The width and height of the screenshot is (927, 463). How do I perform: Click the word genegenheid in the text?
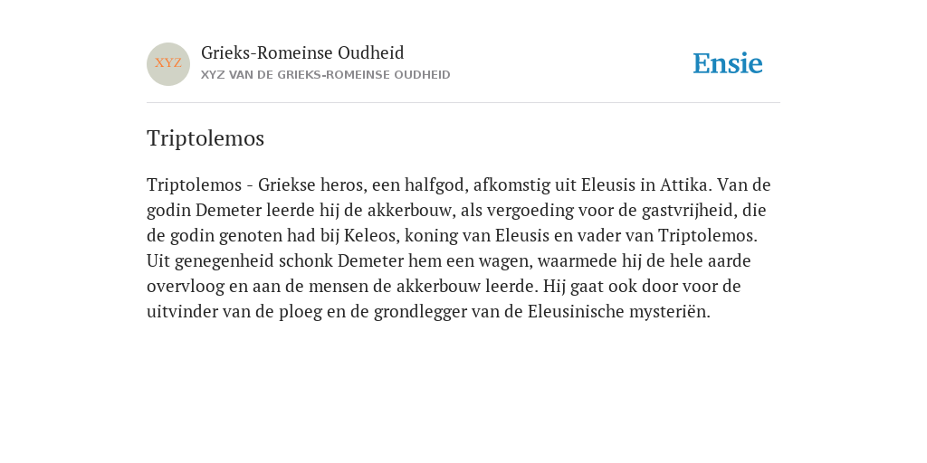click(225, 261)
